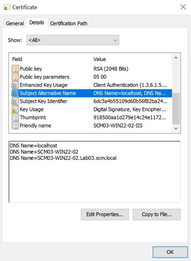191x261 pixels.
Task: Click the Subject Alternative Name icon
Action: tap(15, 93)
